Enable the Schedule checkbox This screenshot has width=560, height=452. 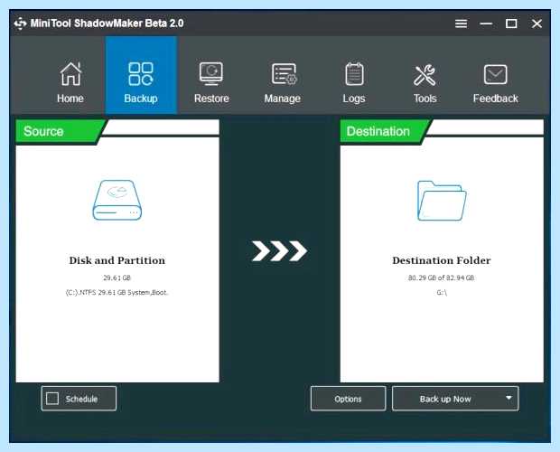[52, 399]
